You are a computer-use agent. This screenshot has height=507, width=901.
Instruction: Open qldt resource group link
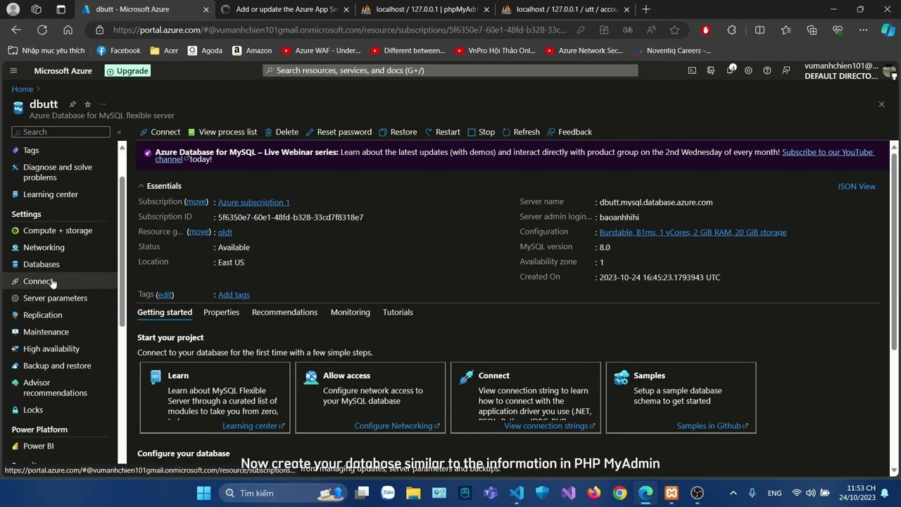[x=225, y=232]
